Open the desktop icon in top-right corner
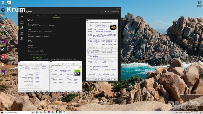The width and height of the screenshot is (203, 114). 199,3
